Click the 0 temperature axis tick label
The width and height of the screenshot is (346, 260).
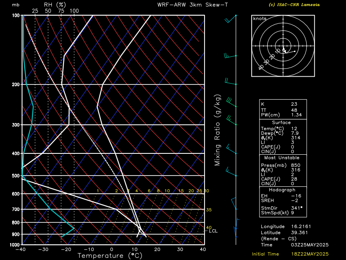112,250
